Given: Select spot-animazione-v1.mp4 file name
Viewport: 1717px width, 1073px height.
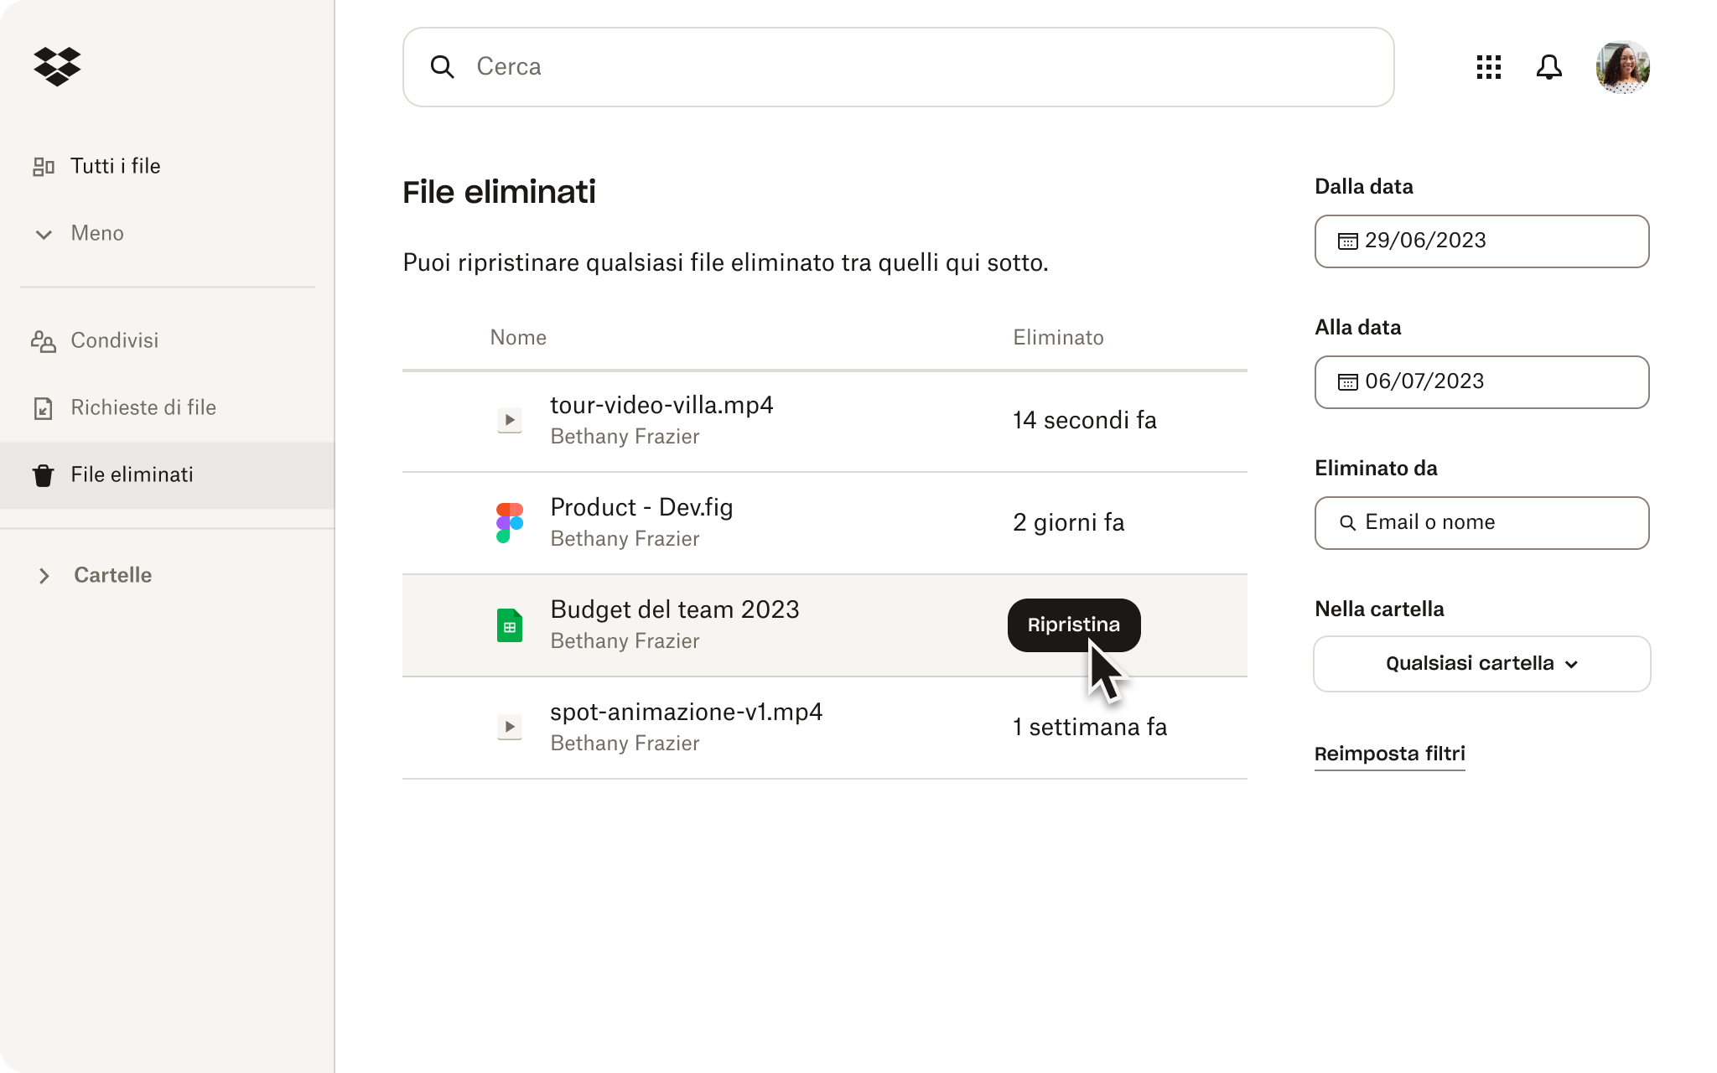Looking at the screenshot, I should tap(686, 712).
